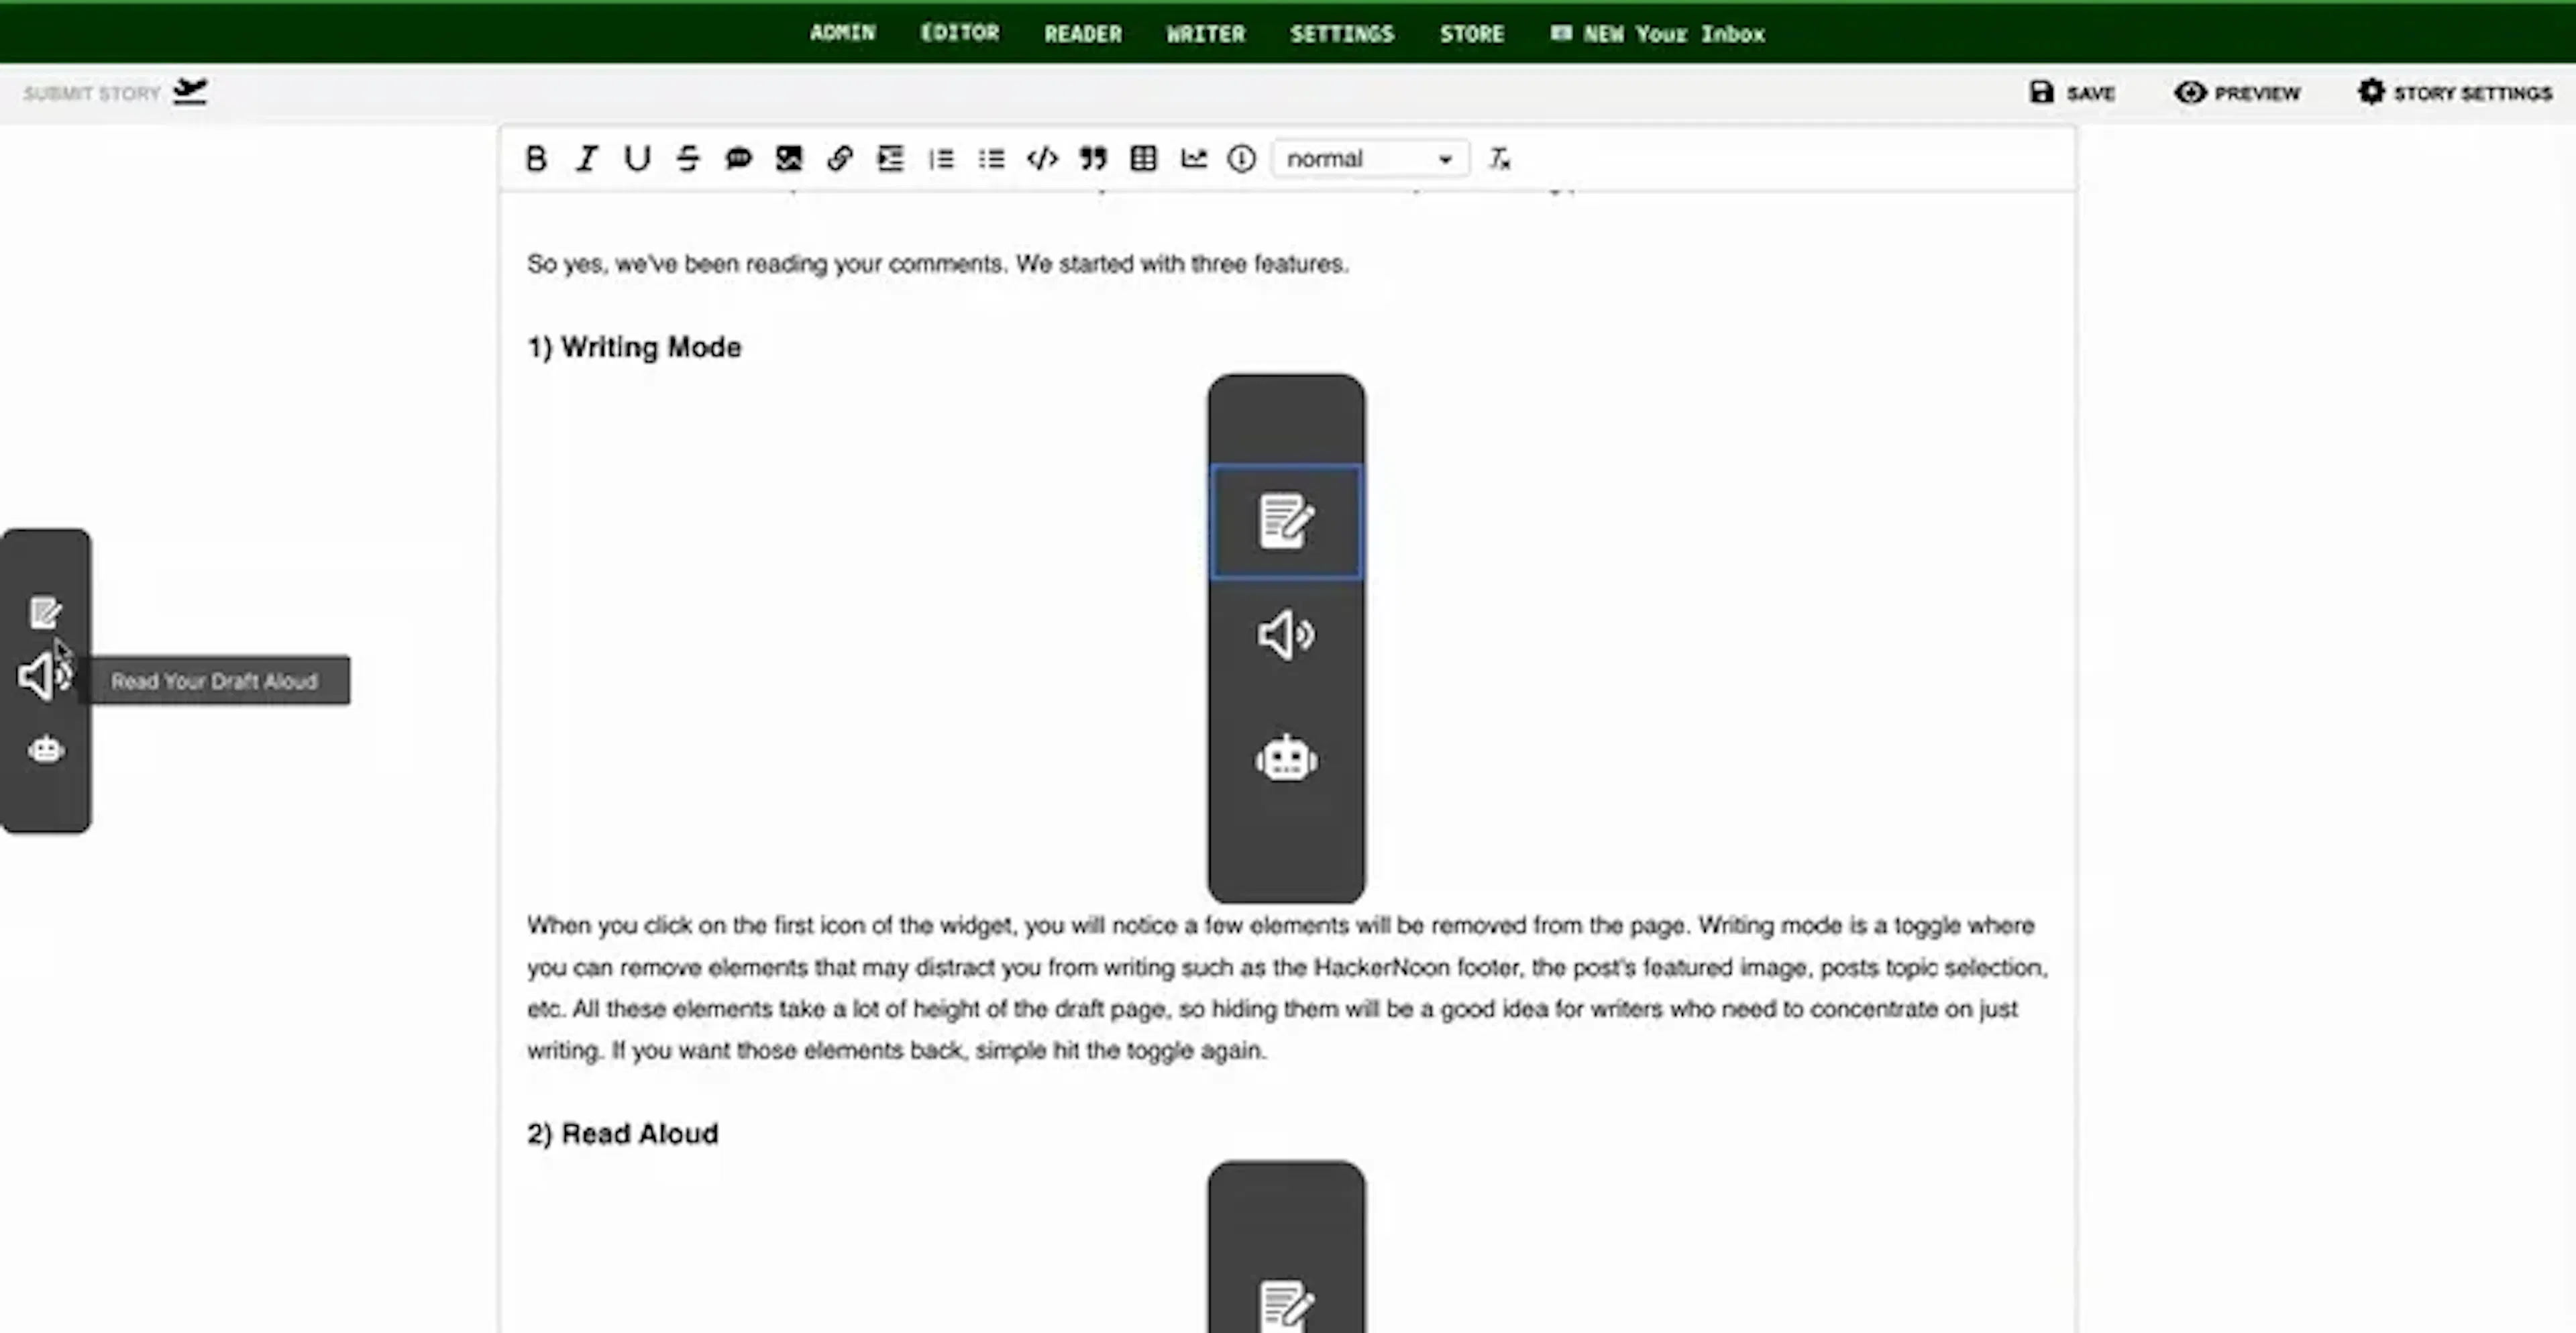Go to the READER section
The image size is (2576, 1333).
1083,33
